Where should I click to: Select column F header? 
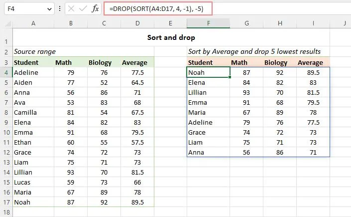pyautogui.click(x=209, y=23)
